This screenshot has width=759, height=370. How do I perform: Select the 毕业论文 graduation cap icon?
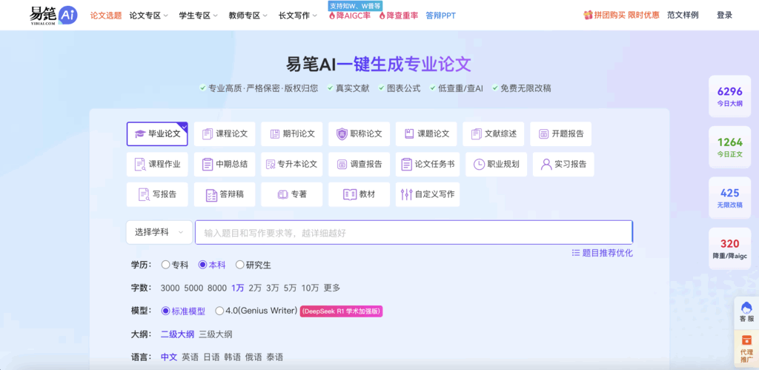(140, 134)
